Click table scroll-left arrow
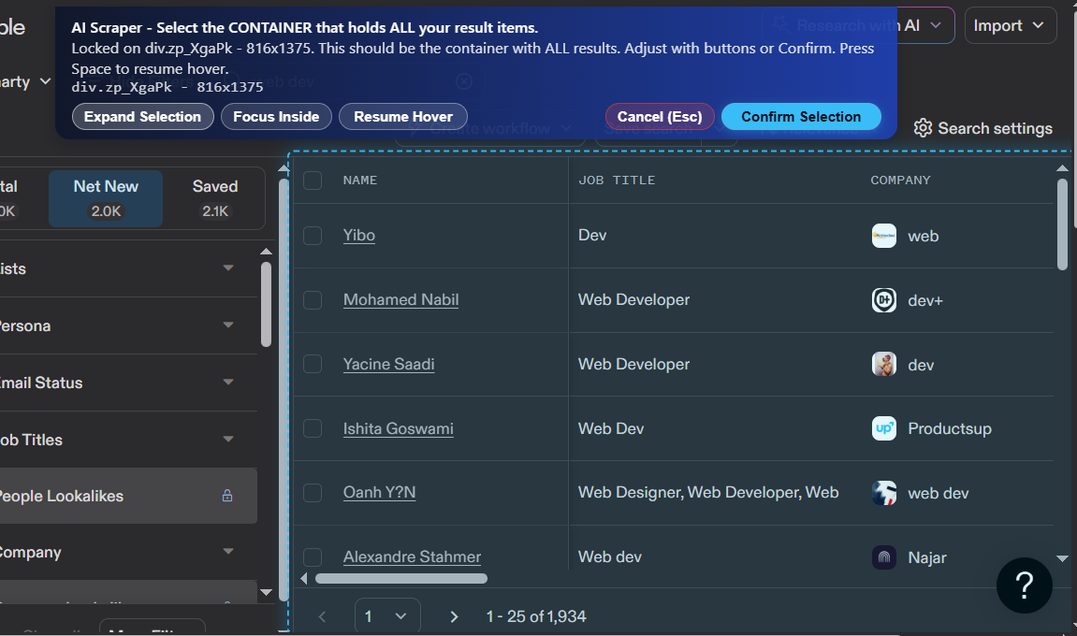The width and height of the screenshot is (1077, 636). (x=304, y=579)
